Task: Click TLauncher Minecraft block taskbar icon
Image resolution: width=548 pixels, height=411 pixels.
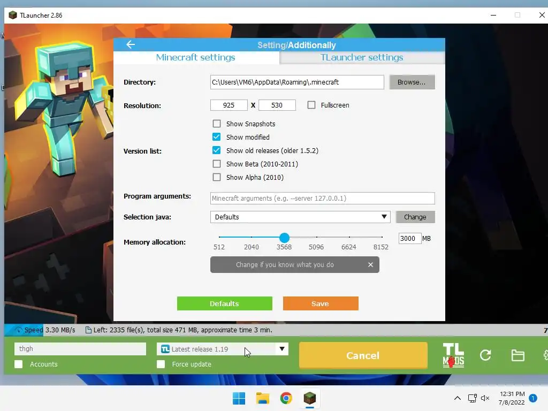Action: [x=310, y=398]
